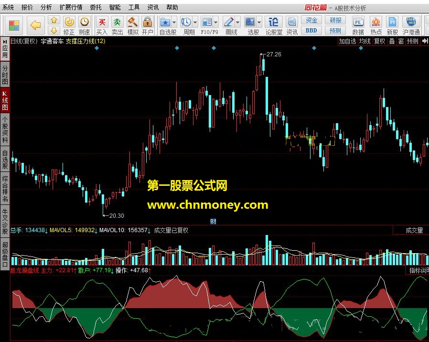Switch to 牛叉诊股 sidebar tab
The image size is (429, 342).
click(5, 221)
